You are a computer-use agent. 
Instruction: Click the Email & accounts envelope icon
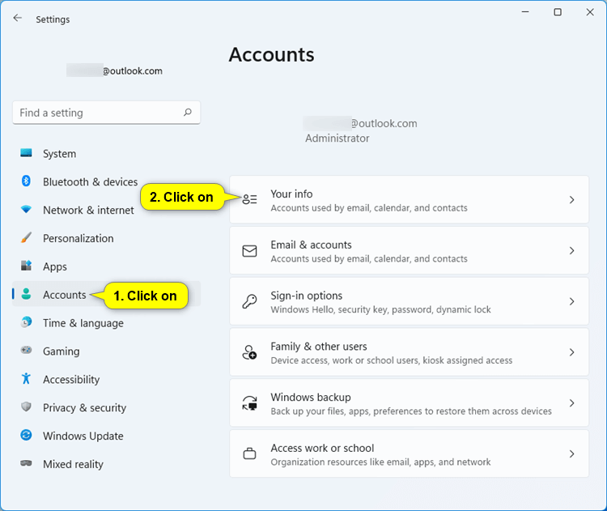(x=250, y=251)
